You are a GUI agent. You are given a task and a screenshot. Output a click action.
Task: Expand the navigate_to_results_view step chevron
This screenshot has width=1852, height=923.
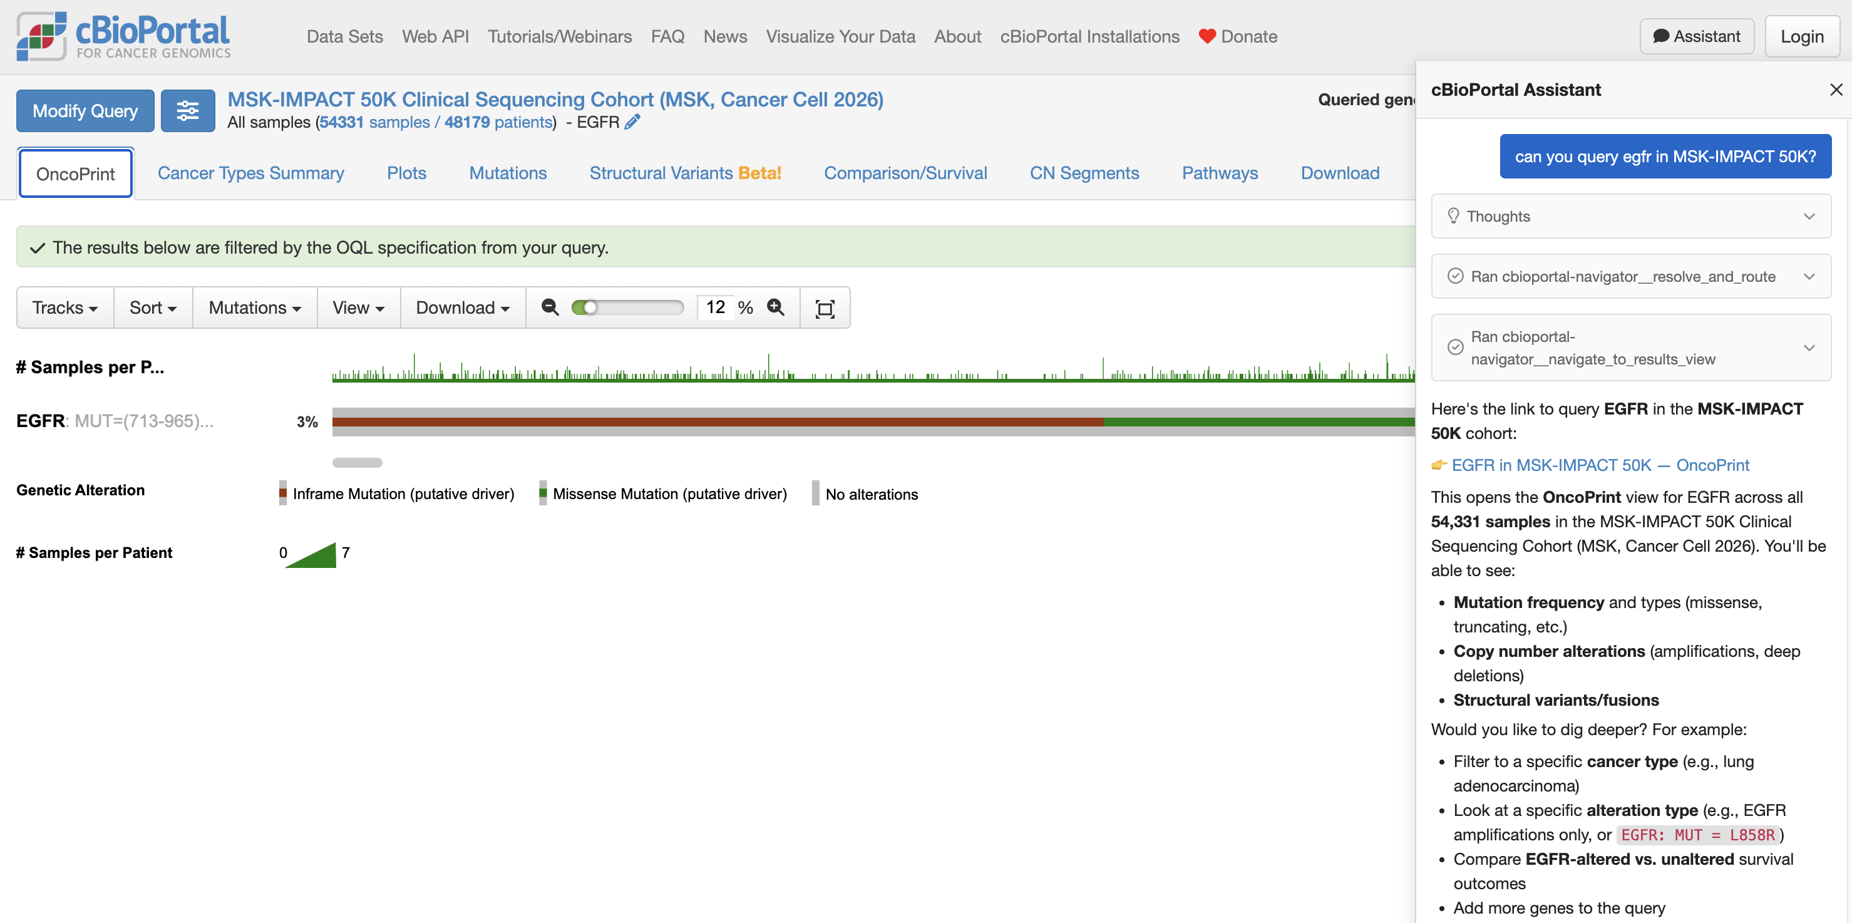(x=1809, y=347)
